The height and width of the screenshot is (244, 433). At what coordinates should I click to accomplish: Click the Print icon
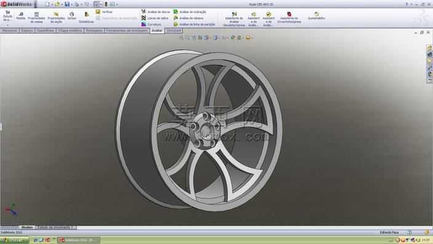pyautogui.click(x=77, y=4)
